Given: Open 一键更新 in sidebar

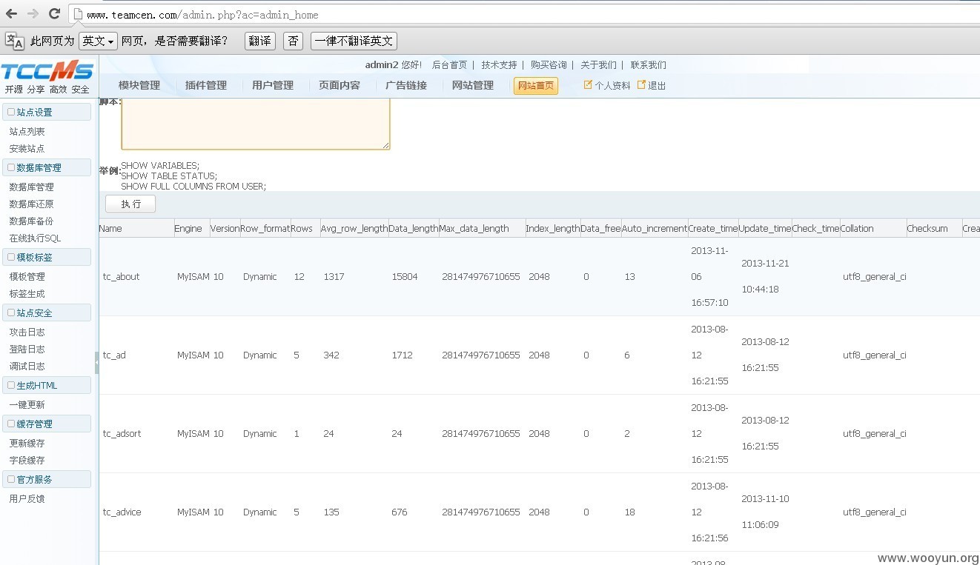Looking at the screenshot, I should [x=27, y=405].
